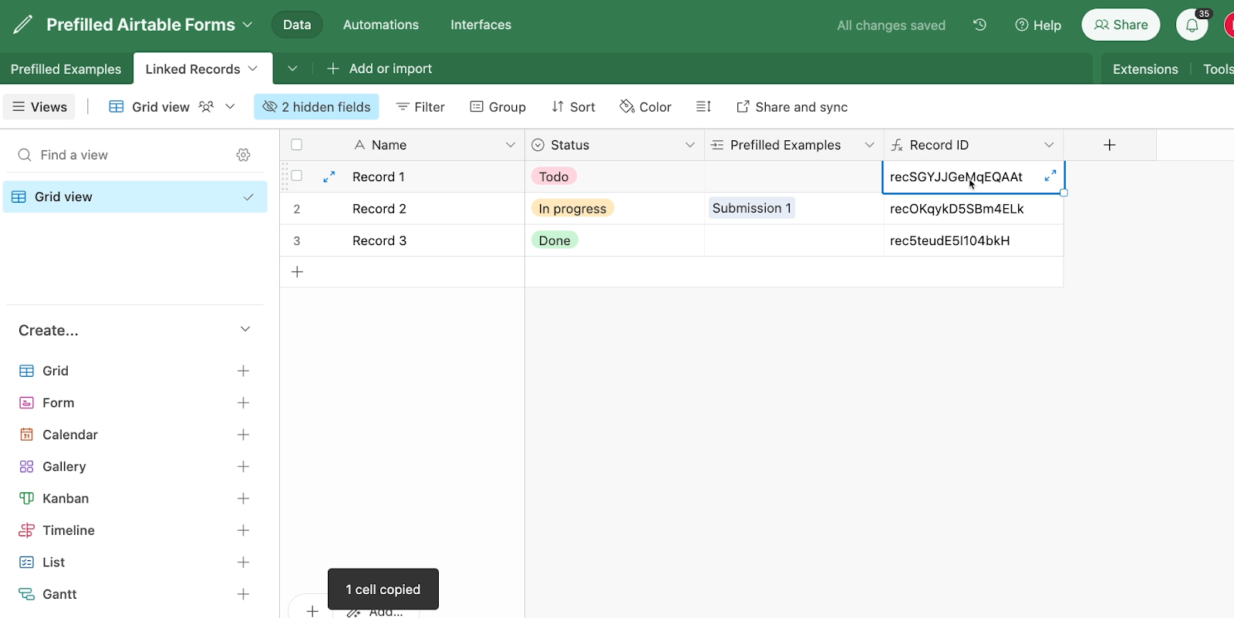
Task: Open the Submission 1 linked record
Action: click(751, 208)
